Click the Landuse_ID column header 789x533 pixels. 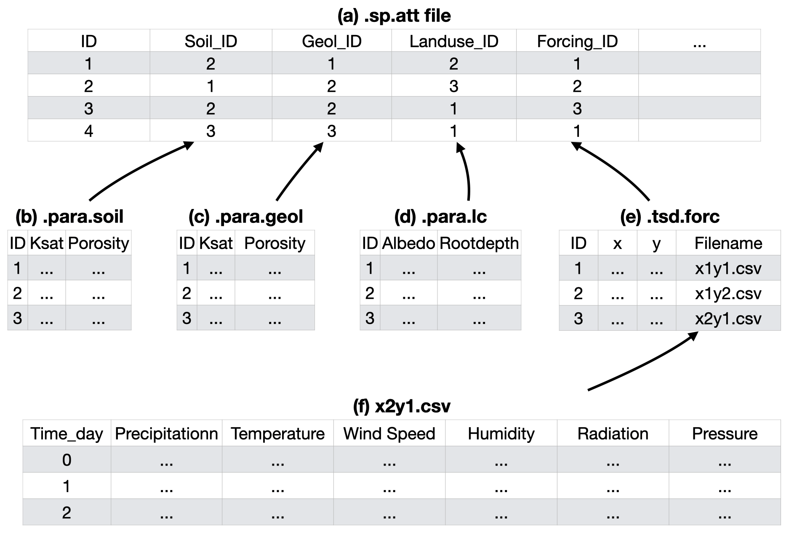click(x=454, y=41)
